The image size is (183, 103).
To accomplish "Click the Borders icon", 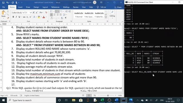I will click(x=56, y=18).
